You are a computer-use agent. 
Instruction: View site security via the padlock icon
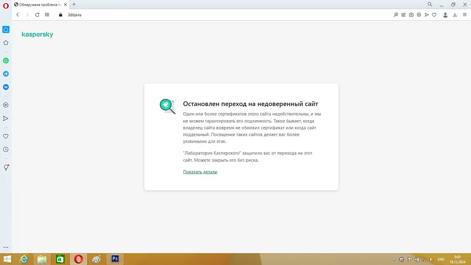(x=61, y=15)
